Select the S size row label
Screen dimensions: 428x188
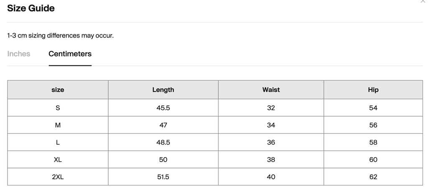coord(58,108)
